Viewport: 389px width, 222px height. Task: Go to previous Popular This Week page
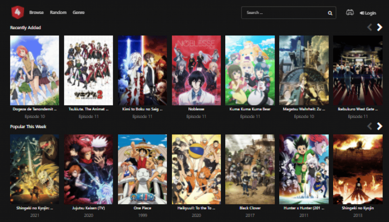pyautogui.click(x=369, y=126)
